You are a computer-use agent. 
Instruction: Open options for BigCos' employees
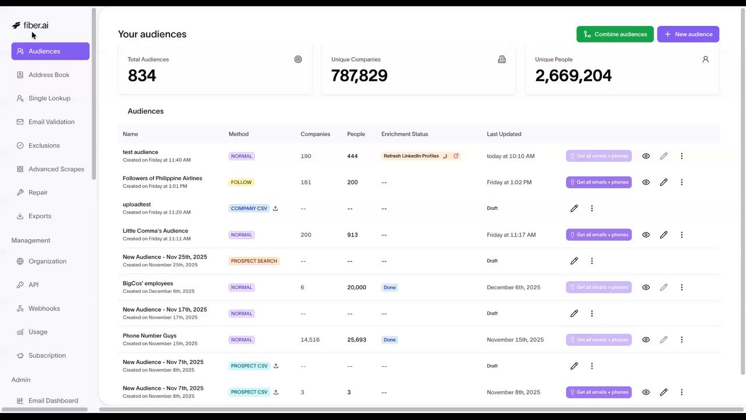tap(681, 288)
